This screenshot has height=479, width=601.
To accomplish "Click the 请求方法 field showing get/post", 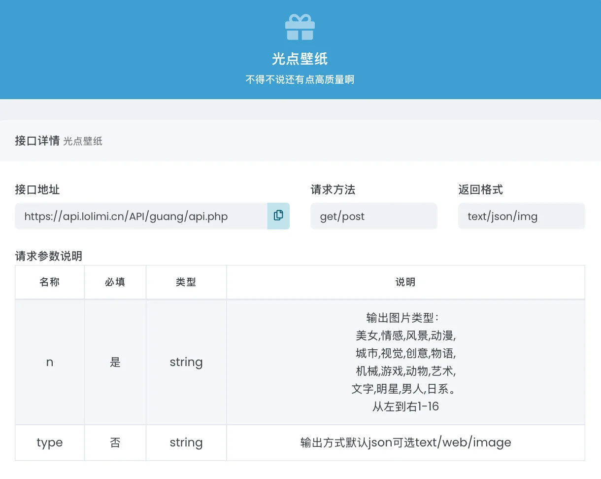I will tap(373, 216).
